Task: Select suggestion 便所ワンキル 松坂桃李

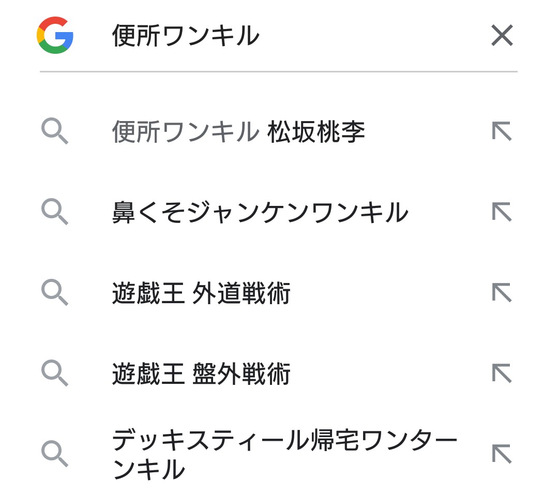Action: pyautogui.click(x=238, y=132)
